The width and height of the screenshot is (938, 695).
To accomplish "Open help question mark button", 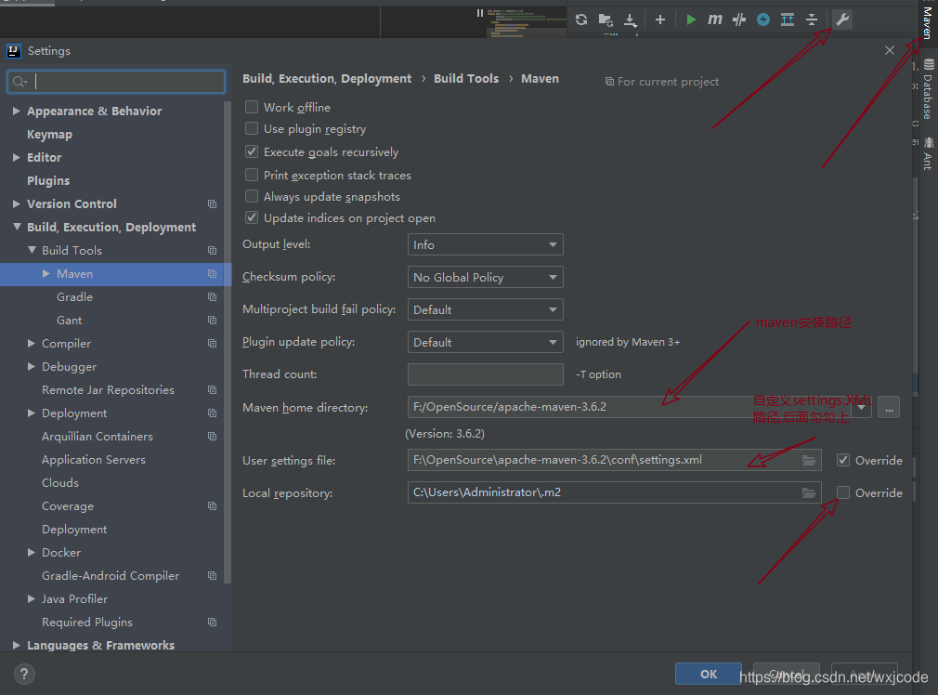I will pos(24,674).
